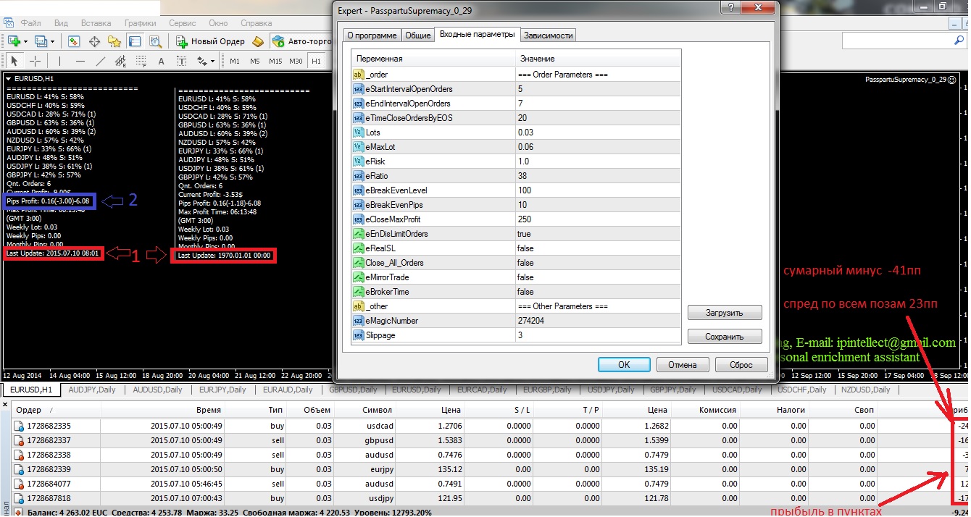Switch chart to the H1 timeframe
This screenshot has width=971, height=517.
(316, 61)
